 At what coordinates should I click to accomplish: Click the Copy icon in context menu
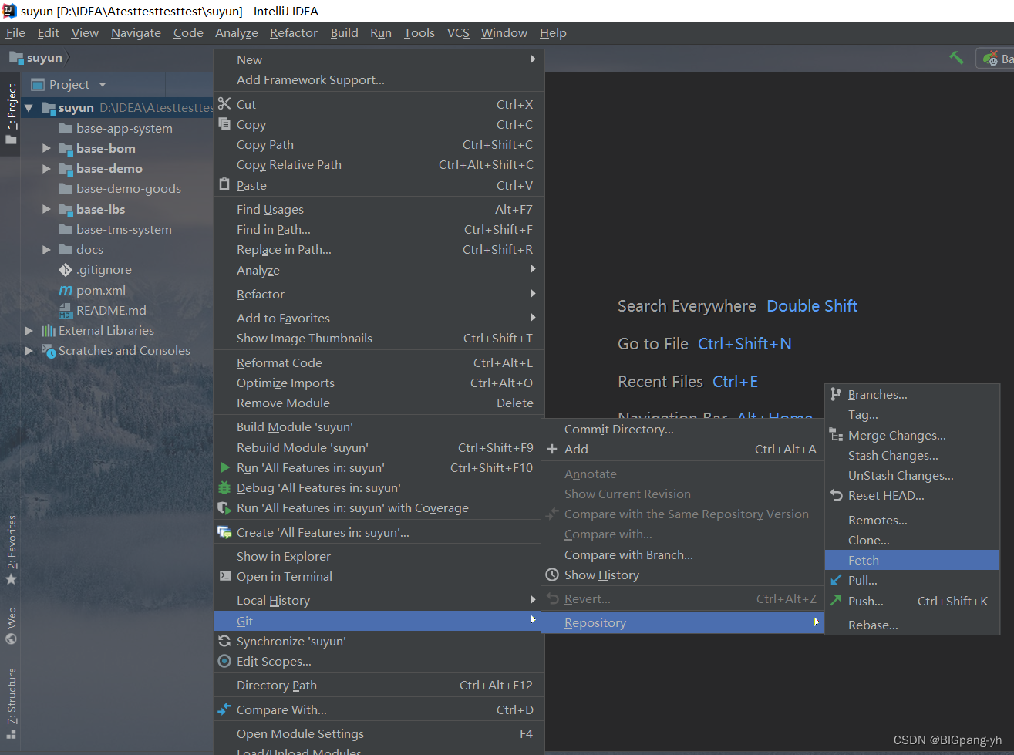pyautogui.click(x=224, y=123)
